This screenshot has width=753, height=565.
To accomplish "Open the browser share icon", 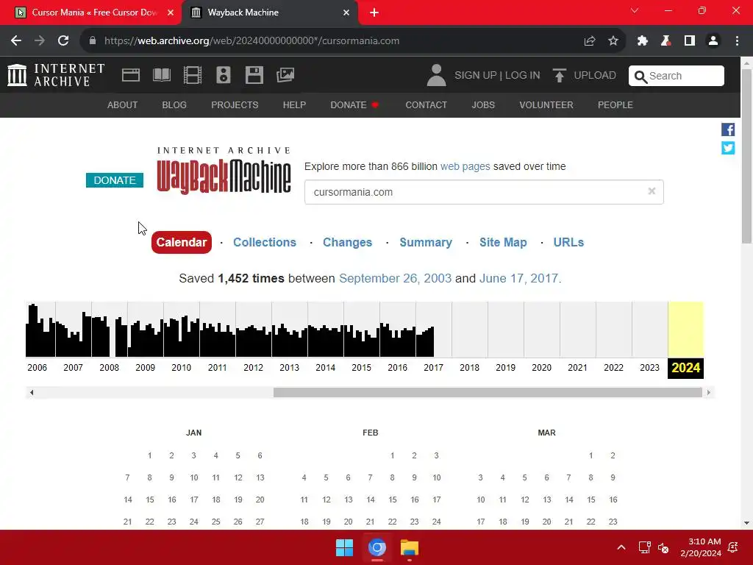I will coord(590,41).
